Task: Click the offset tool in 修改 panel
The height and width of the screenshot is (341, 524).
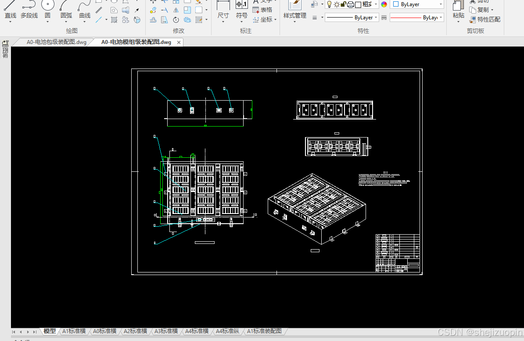Action: 153,20
